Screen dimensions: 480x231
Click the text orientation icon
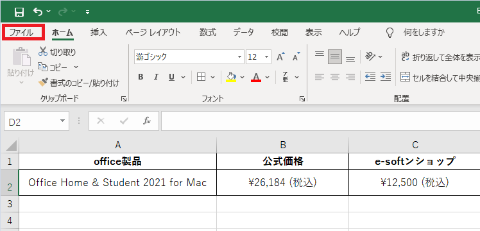[x=370, y=56]
